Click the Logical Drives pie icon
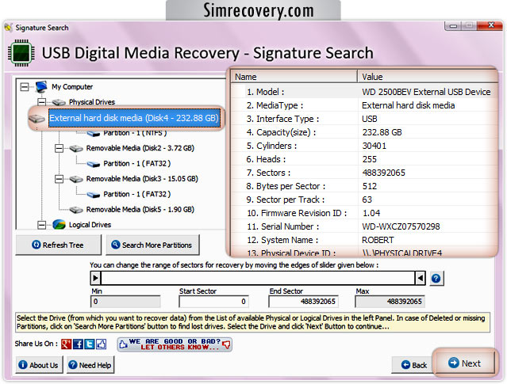Image resolution: width=507 pixels, height=384 pixels. (x=59, y=224)
